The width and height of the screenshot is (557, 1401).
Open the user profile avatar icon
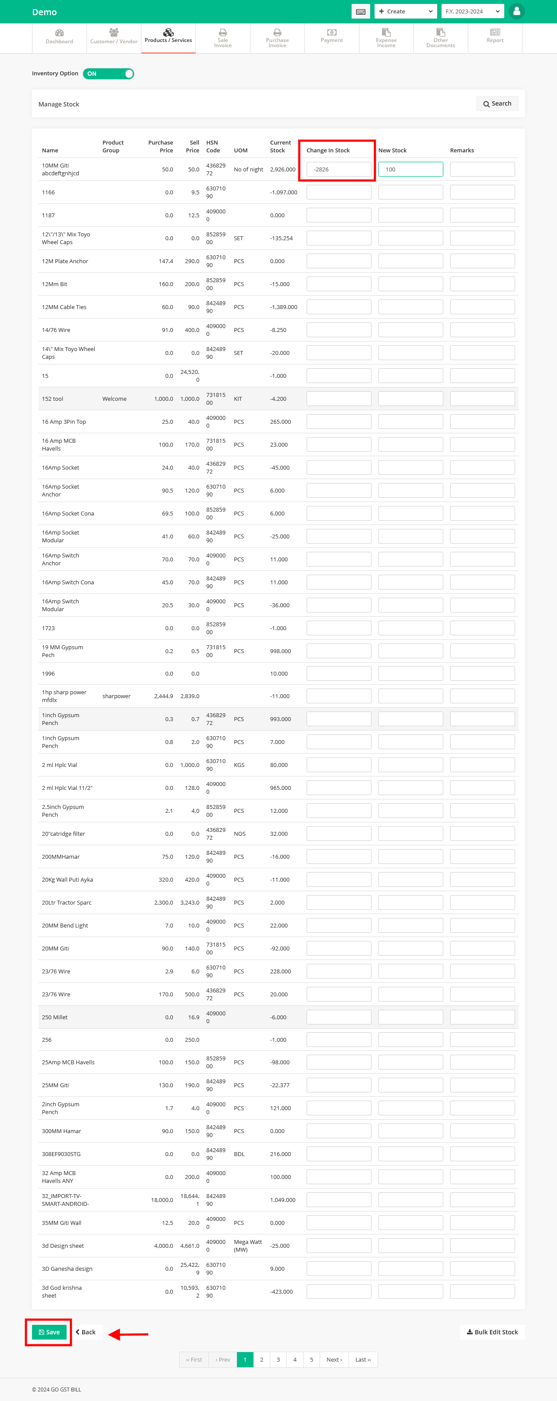tap(516, 11)
